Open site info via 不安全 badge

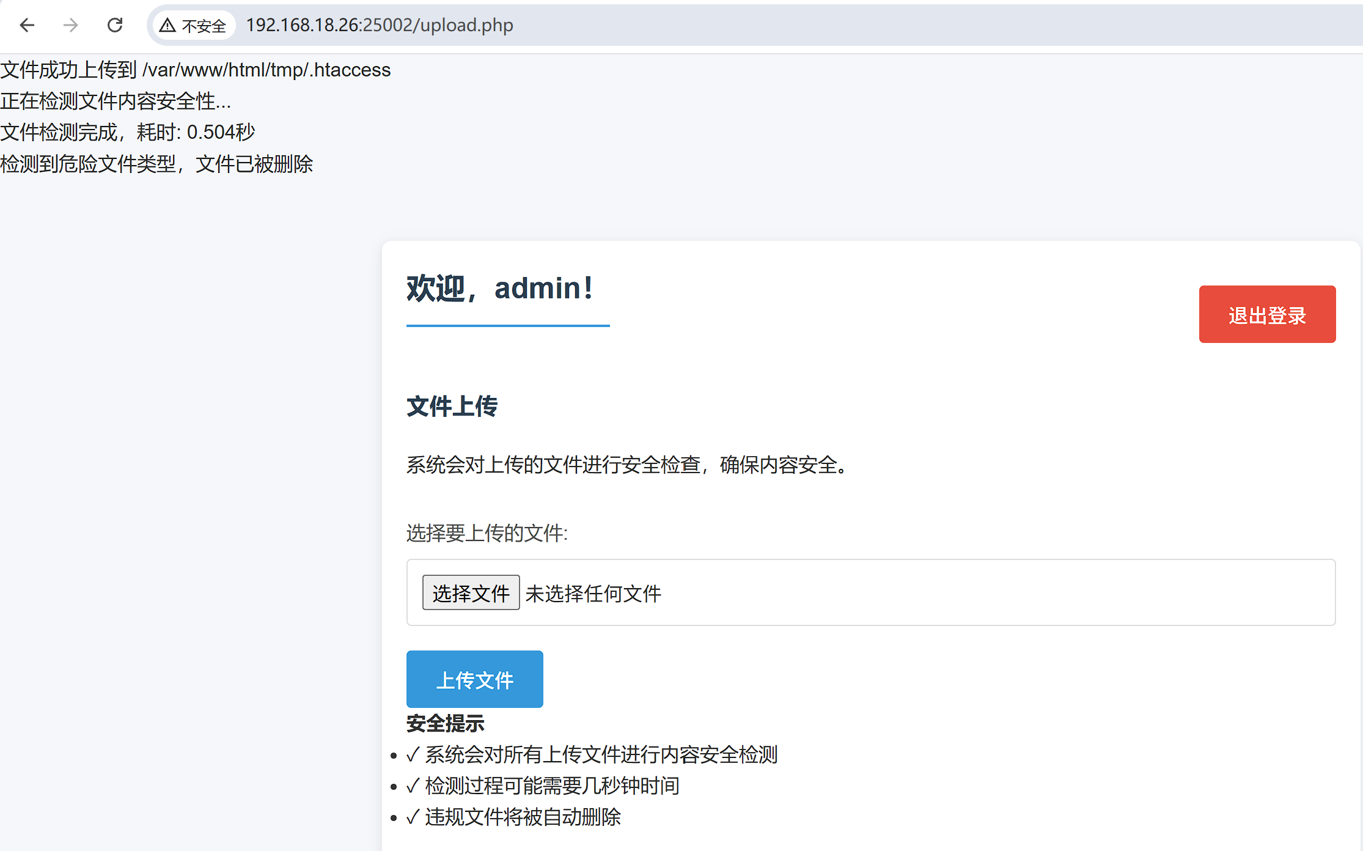[203, 26]
